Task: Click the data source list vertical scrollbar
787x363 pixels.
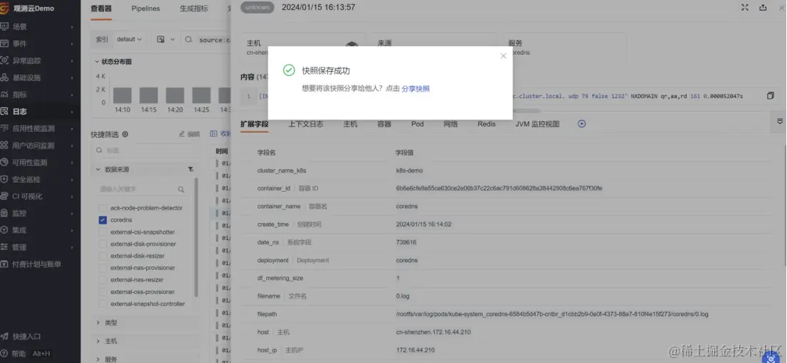Action: coord(196,237)
